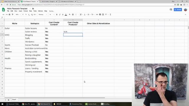Click the Filter icon
The width and height of the screenshot is (189, 106).
coord(106,14)
